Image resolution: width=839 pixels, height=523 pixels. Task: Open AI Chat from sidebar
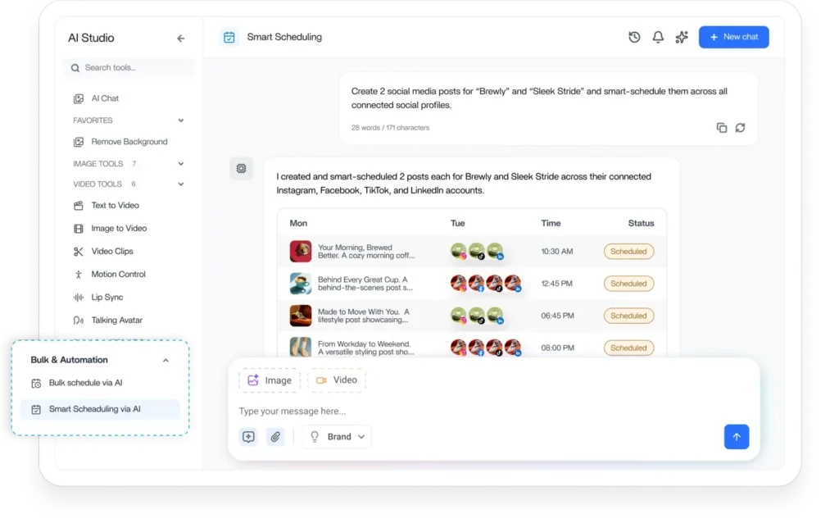point(105,98)
